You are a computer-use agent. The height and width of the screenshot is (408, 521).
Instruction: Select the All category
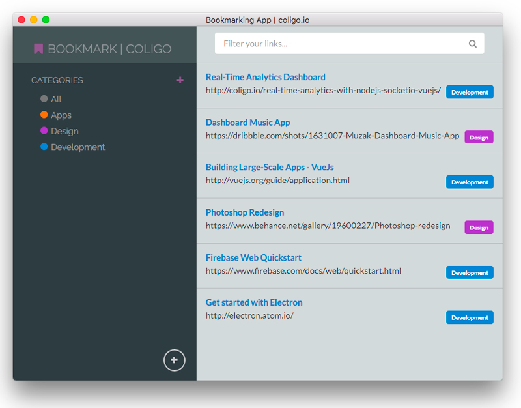tap(57, 99)
